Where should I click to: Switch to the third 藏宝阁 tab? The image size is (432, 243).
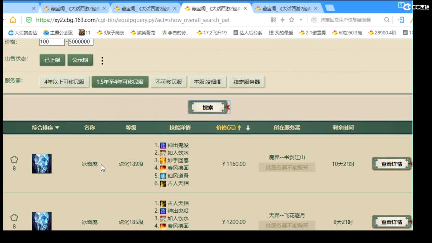click(146, 8)
